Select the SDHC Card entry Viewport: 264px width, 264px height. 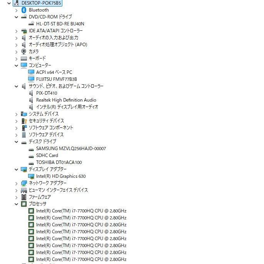[47, 155]
